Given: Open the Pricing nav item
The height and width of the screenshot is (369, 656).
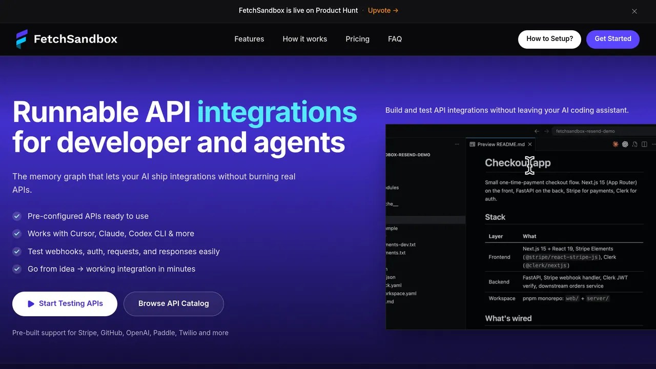Looking at the screenshot, I should coord(357,39).
